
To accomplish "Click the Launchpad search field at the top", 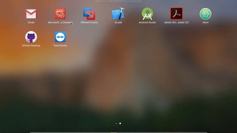I will point(118,1).
